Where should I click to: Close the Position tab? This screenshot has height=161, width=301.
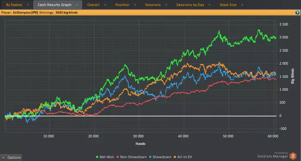[x=135, y=5]
